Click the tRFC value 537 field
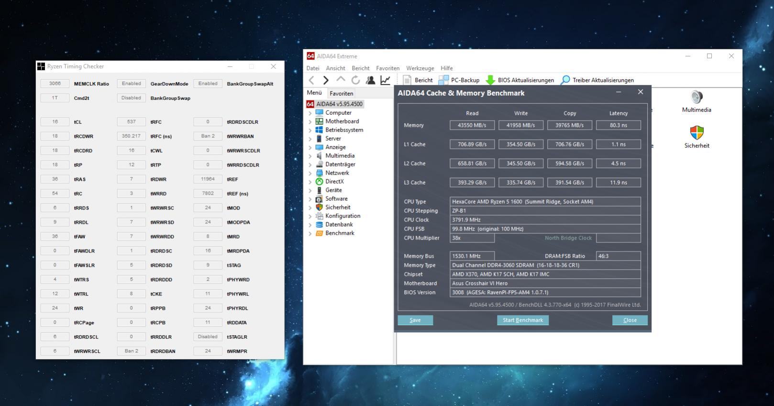774x406 pixels. [x=132, y=122]
